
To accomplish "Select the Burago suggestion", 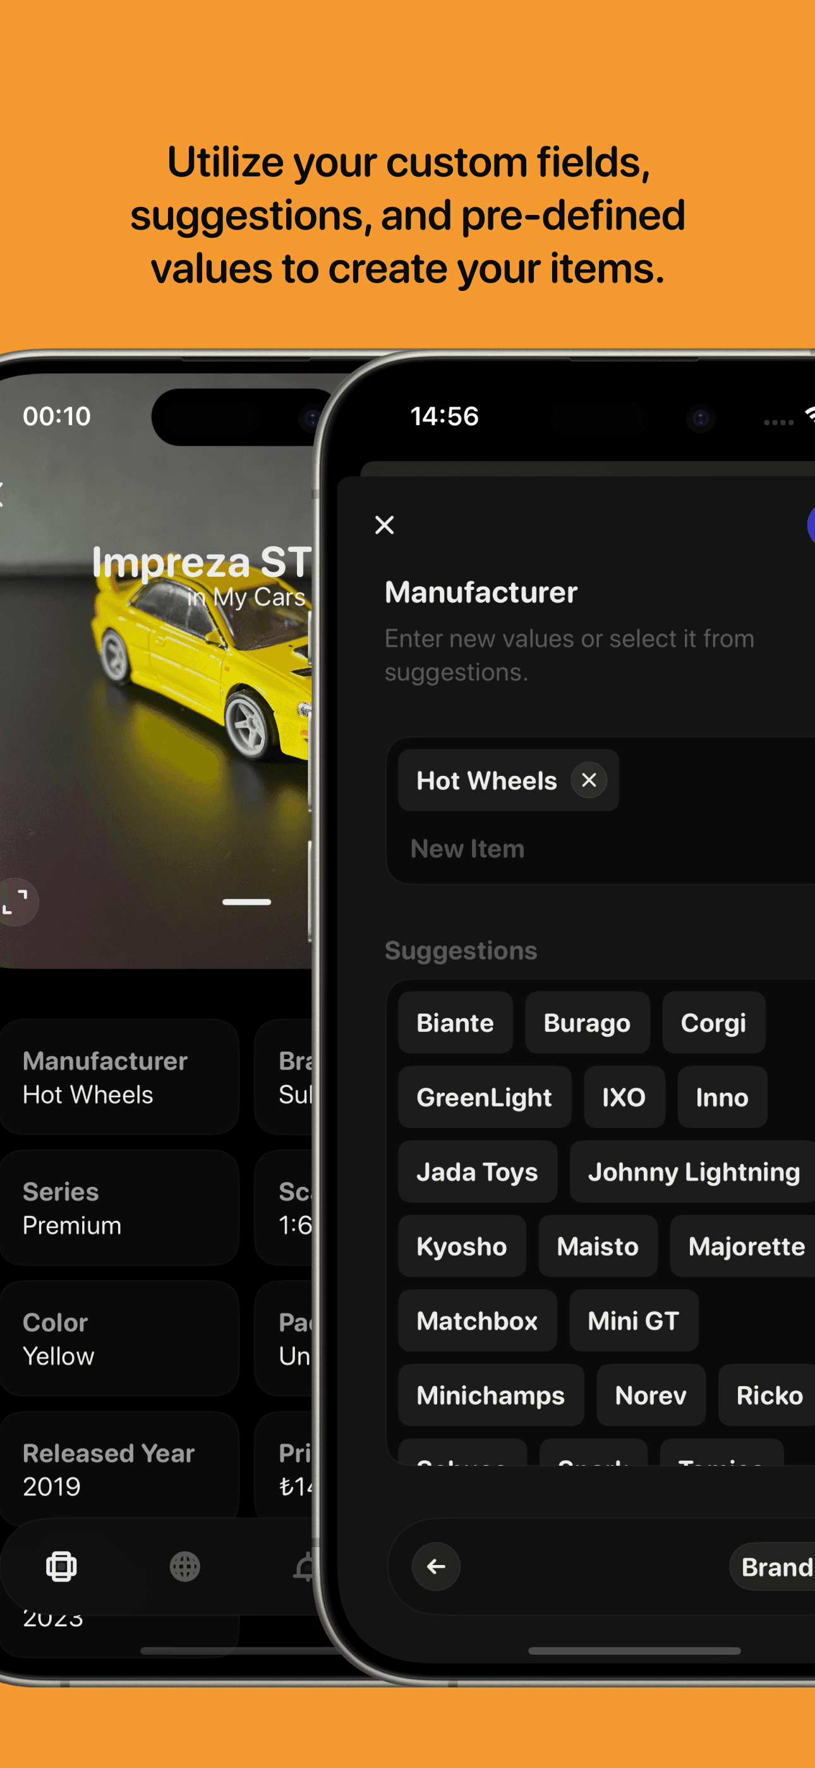I will 587,1022.
